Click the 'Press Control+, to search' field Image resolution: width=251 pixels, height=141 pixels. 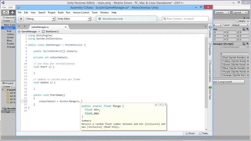tap(186, 19)
